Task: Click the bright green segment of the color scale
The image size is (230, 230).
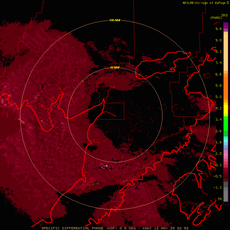Action: click(x=226, y=123)
